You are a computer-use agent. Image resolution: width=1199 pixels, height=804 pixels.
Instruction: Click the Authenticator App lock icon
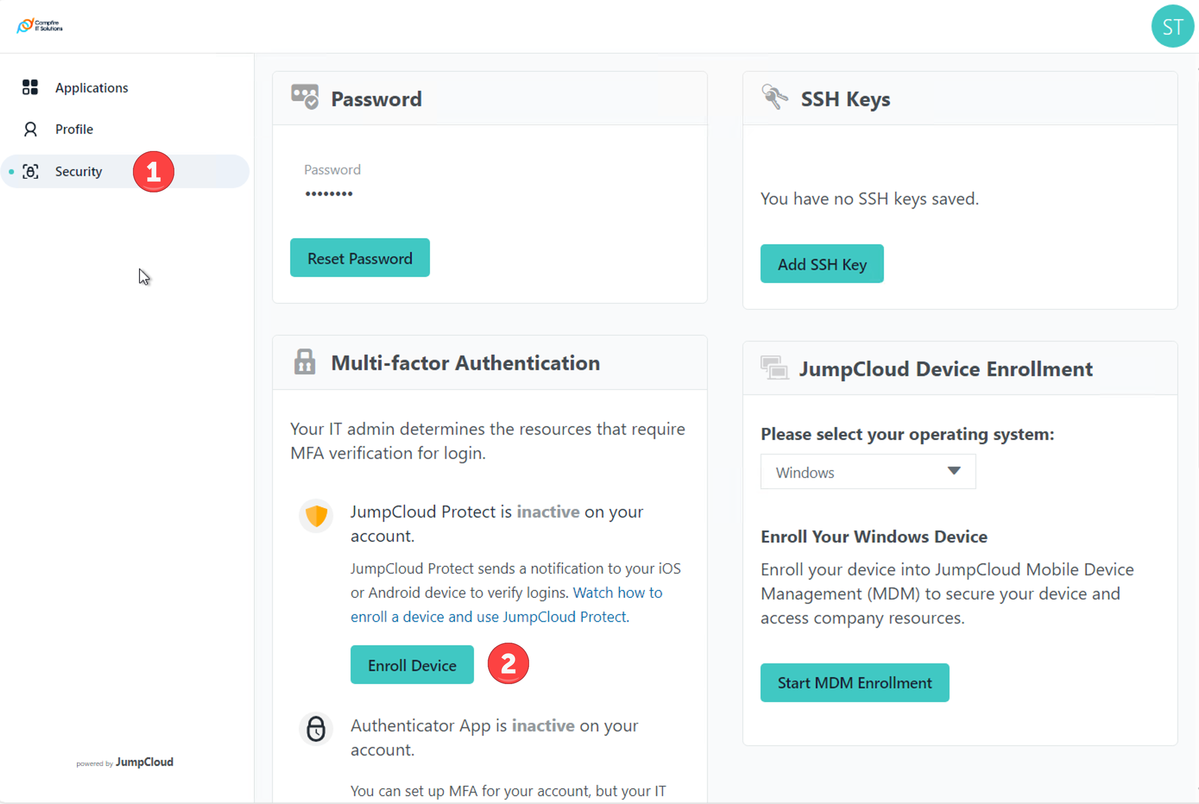click(316, 729)
